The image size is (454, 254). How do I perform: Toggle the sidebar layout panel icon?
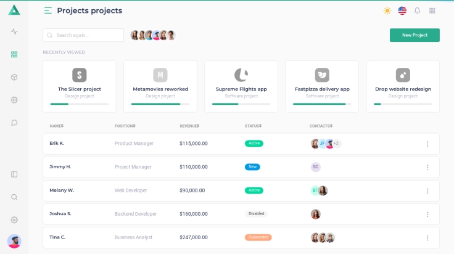14,174
